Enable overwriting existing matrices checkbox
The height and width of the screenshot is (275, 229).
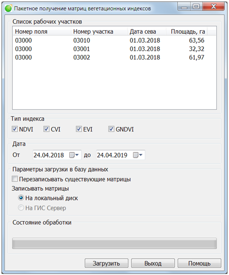pyautogui.click(x=15, y=179)
